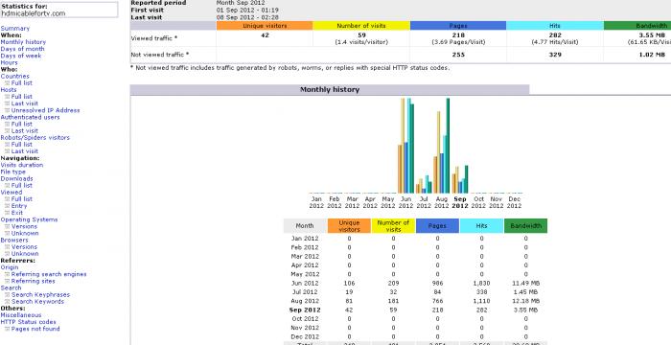Go to the Summary section
The width and height of the screenshot is (671, 345).
[x=15, y=28]
